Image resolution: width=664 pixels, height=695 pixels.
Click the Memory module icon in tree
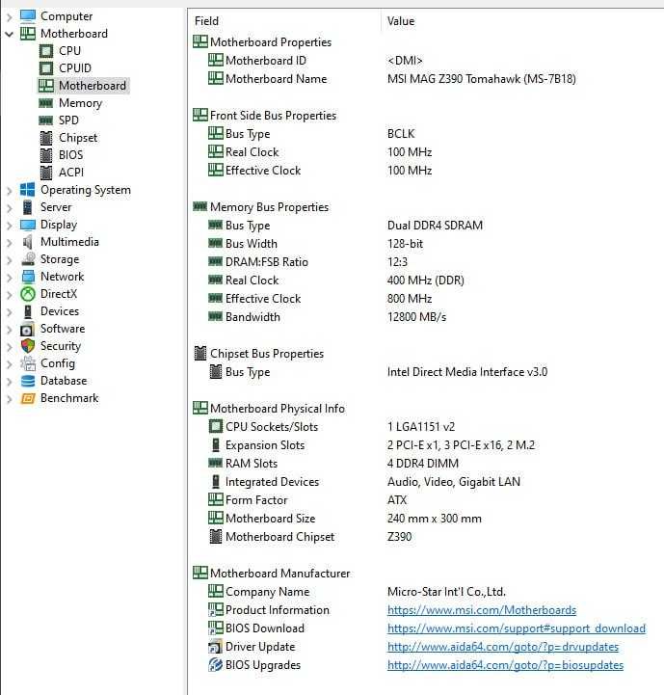tap(45, 103)
